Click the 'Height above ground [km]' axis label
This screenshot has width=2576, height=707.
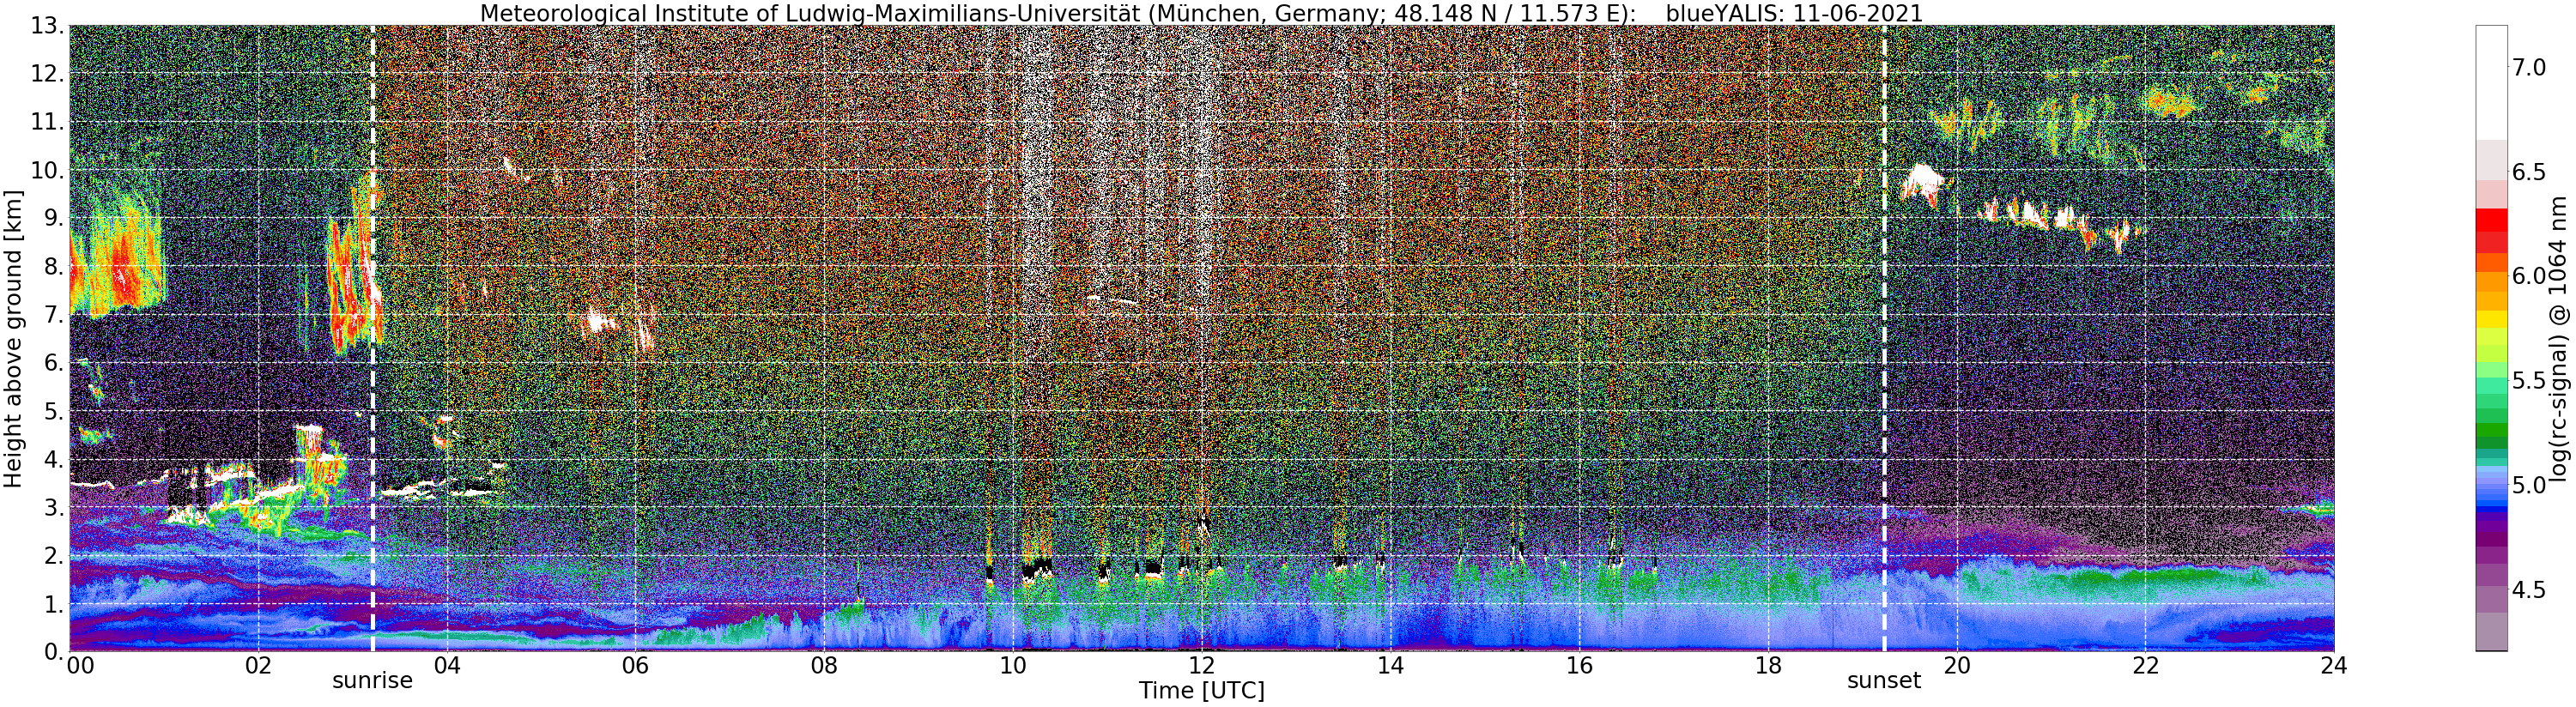[x=13, y=339]
